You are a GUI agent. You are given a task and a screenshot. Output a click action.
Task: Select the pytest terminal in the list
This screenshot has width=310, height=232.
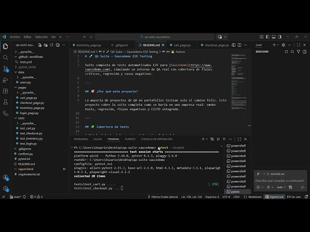[238, 192]
